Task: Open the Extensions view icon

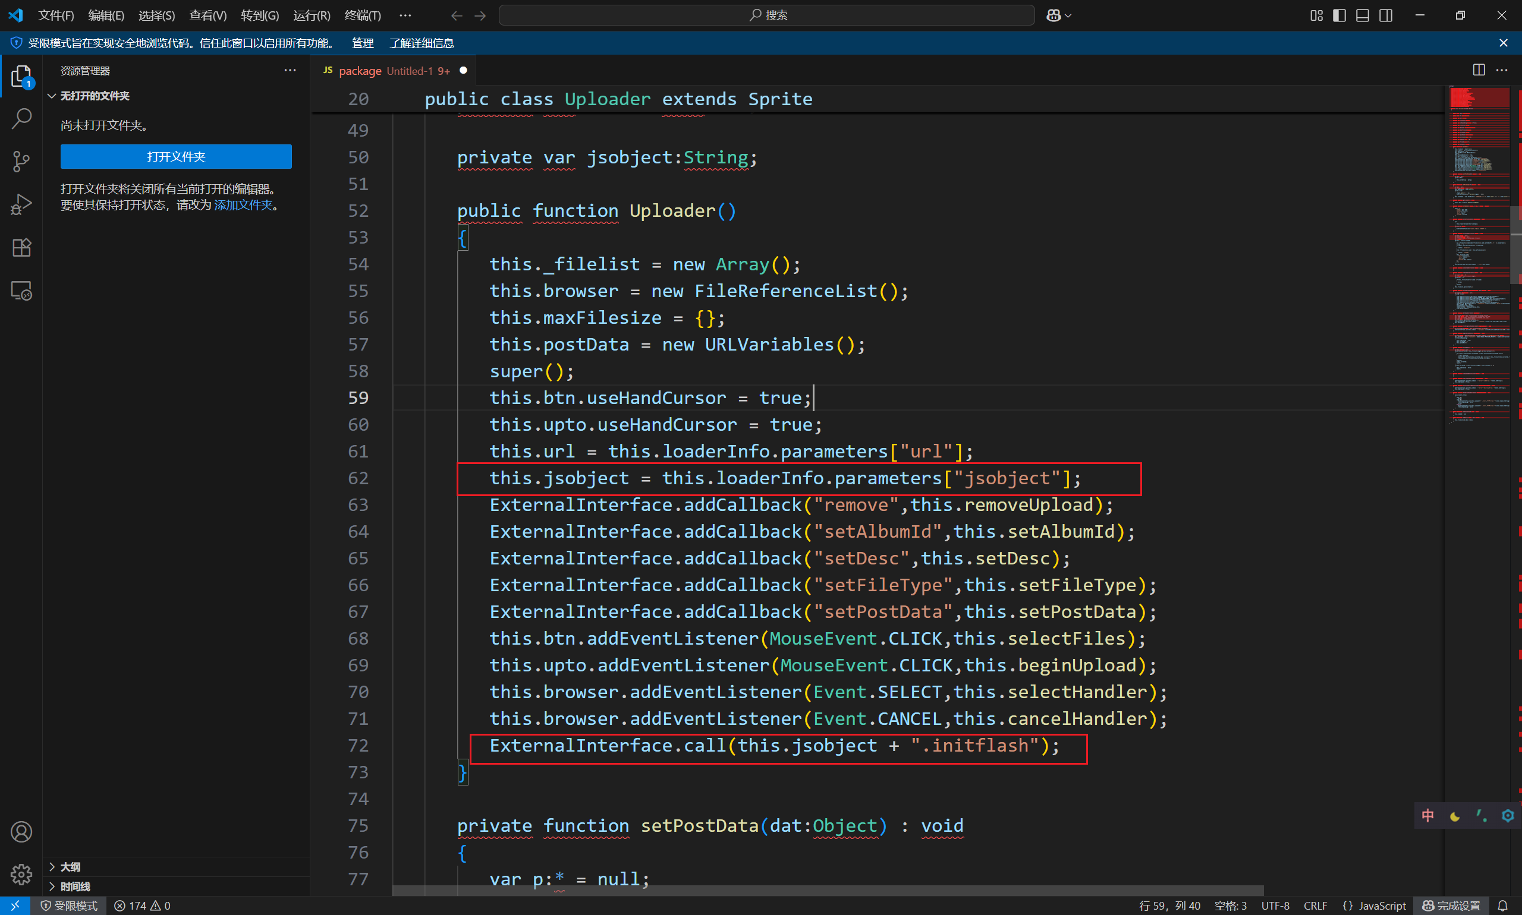Action: coord(21,247)
